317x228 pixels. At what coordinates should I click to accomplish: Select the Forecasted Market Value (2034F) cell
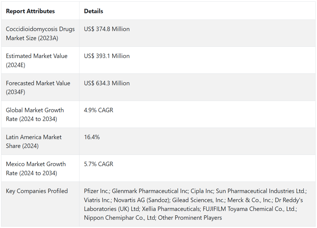click(x=38, y=87)
